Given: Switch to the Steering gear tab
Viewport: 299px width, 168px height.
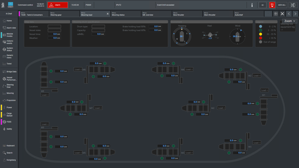Looking at the screenshot, I should [x=64, y=14].
